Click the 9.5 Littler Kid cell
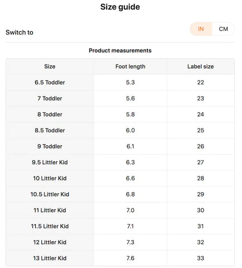Image resolution: width=242 pixels, height=268 pixels. pos(50,162)
